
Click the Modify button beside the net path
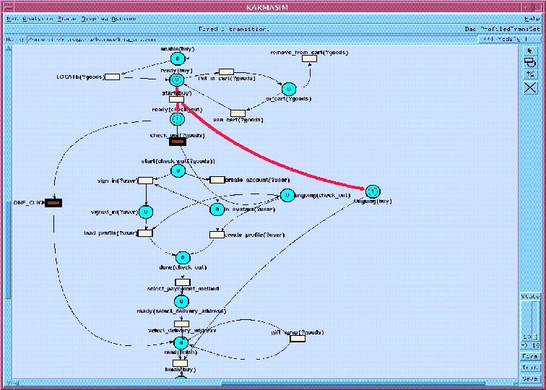(509, 39)
